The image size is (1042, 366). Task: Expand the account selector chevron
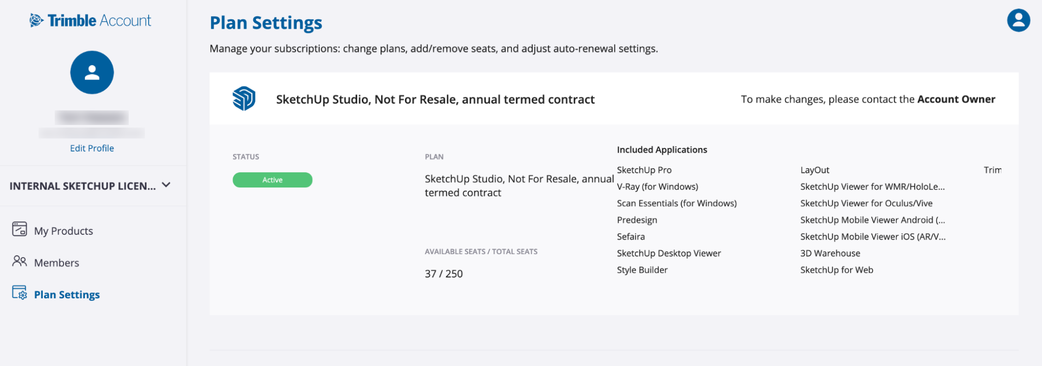click(x=166, y=185)
